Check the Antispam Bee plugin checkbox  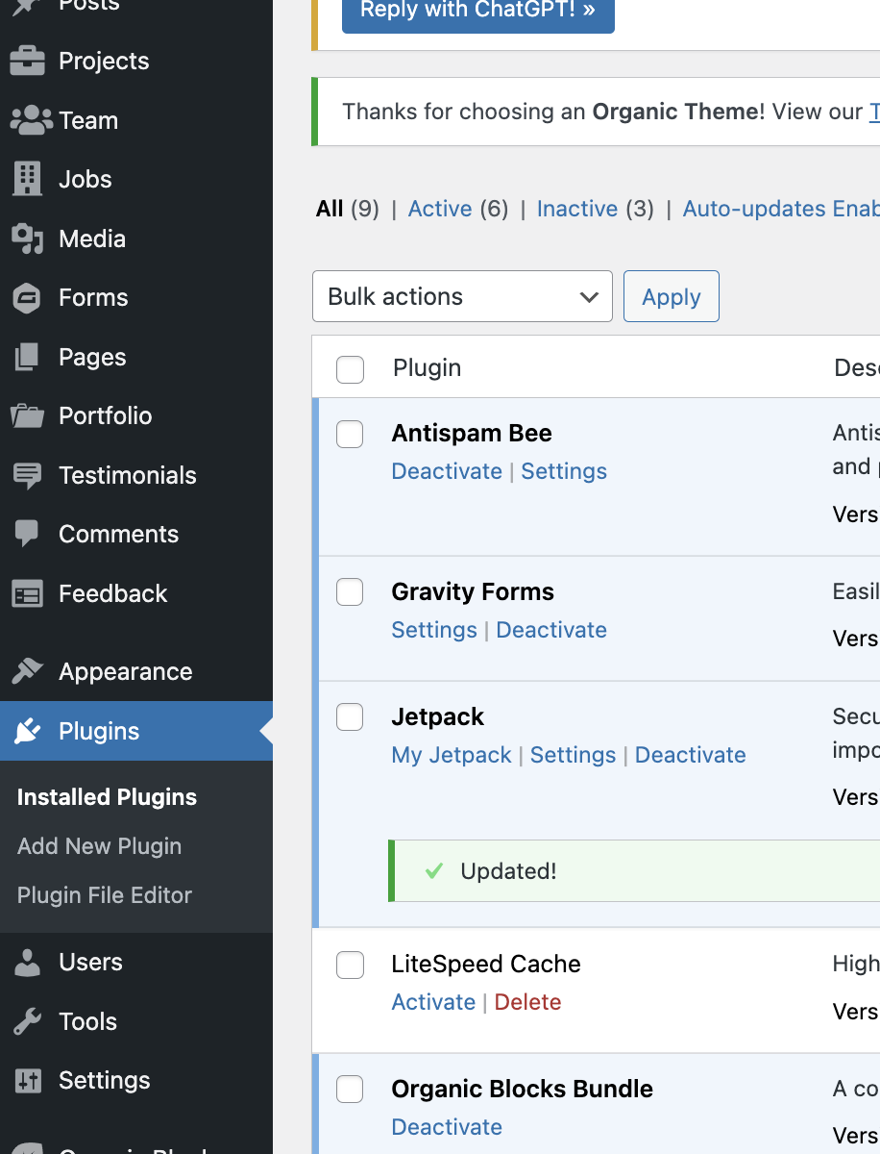point(350,434)
